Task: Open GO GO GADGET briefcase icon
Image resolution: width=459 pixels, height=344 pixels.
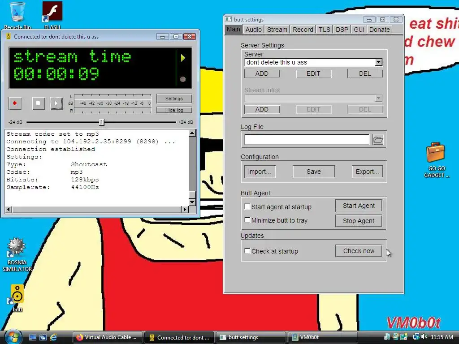Action: pos(436,160)
